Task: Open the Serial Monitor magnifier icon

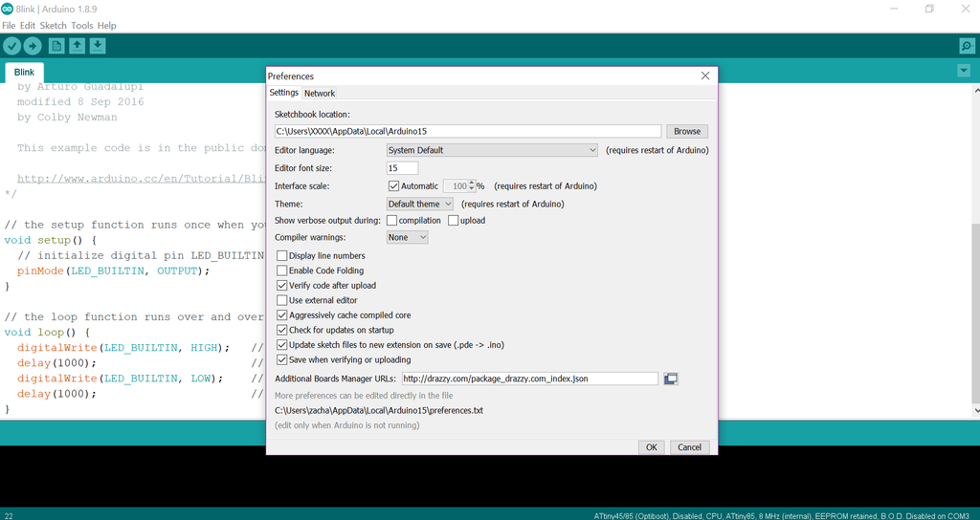Action: pyautogui.click(x=967, y=46)
